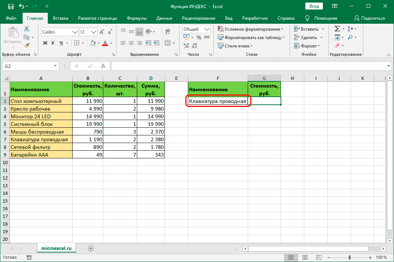This screenshot has width=394, height=262.
Task: Open the number format Общий dropdown
Action: pos(207,29)
